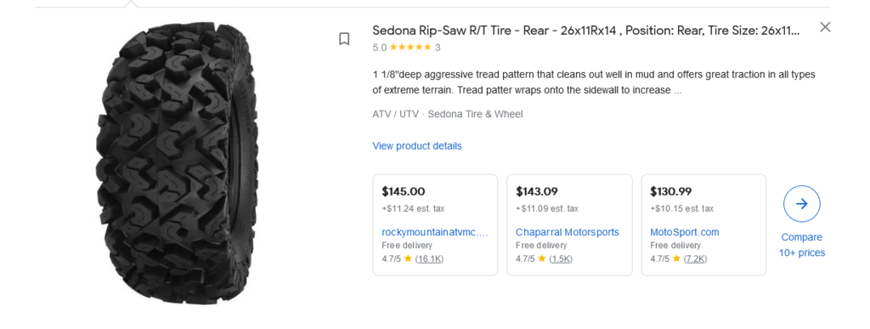The width and height of the screenshot is (870, 329).
Task: Close the product detail panel
Action: pos(825,27)
